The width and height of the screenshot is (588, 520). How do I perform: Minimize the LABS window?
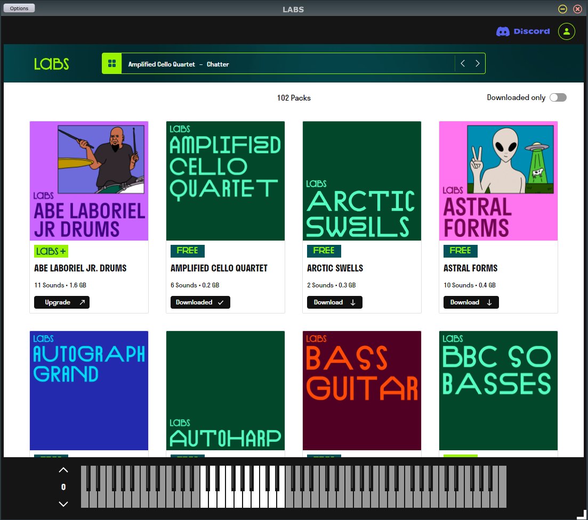click(562, 9)
